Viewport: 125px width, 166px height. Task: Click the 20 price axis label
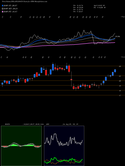[120, 81]
